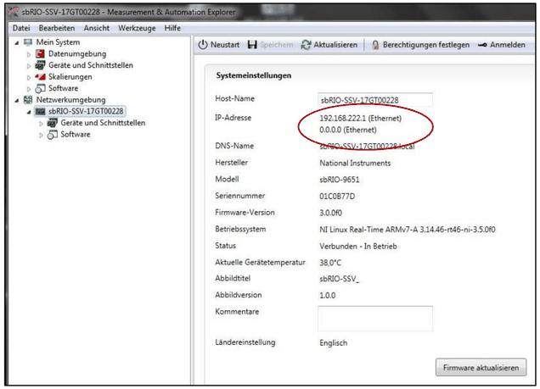Viewport: 540px width, 389px height.
Task: Select the sbRIO-SSV-17GT00228 tree label
Action: point(86,111)
